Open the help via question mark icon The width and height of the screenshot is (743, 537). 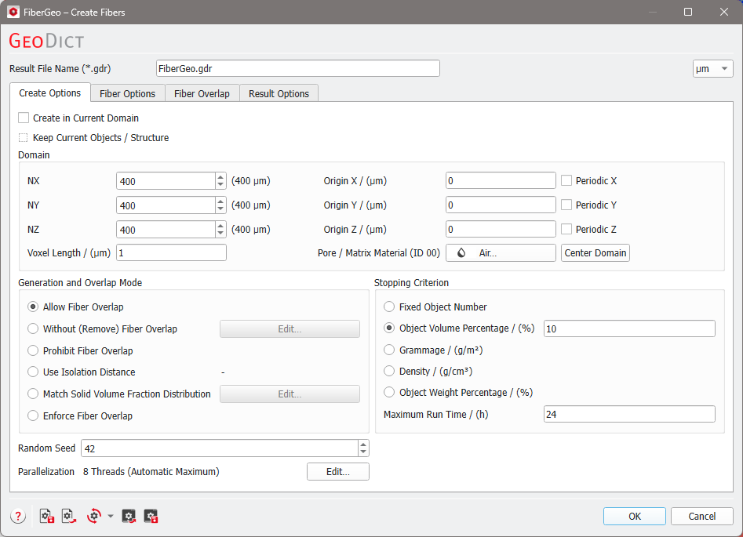[x=17, y=516]
